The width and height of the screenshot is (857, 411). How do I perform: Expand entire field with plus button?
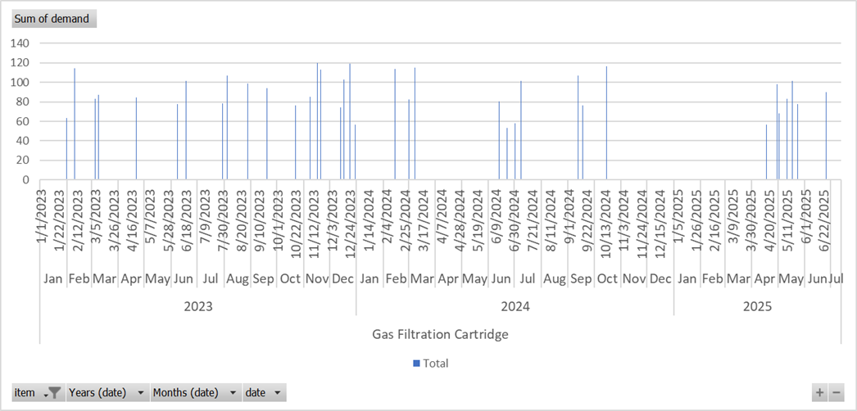click(x=819, y=393)
